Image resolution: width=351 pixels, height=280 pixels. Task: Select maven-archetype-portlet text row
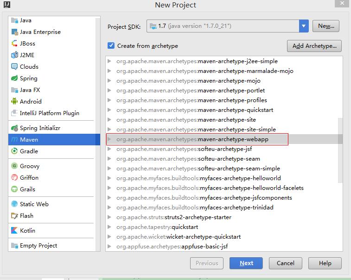point(191,91)
